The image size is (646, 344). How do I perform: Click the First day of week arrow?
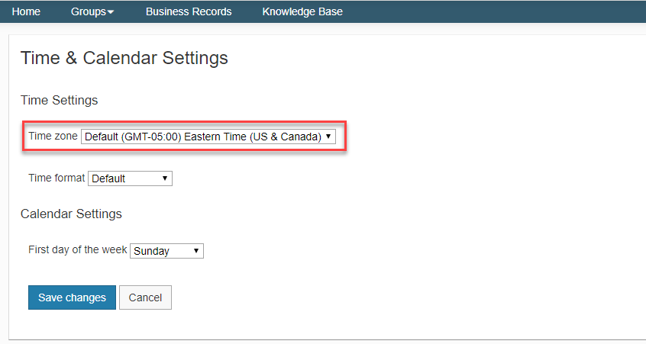tap(196, 251)
